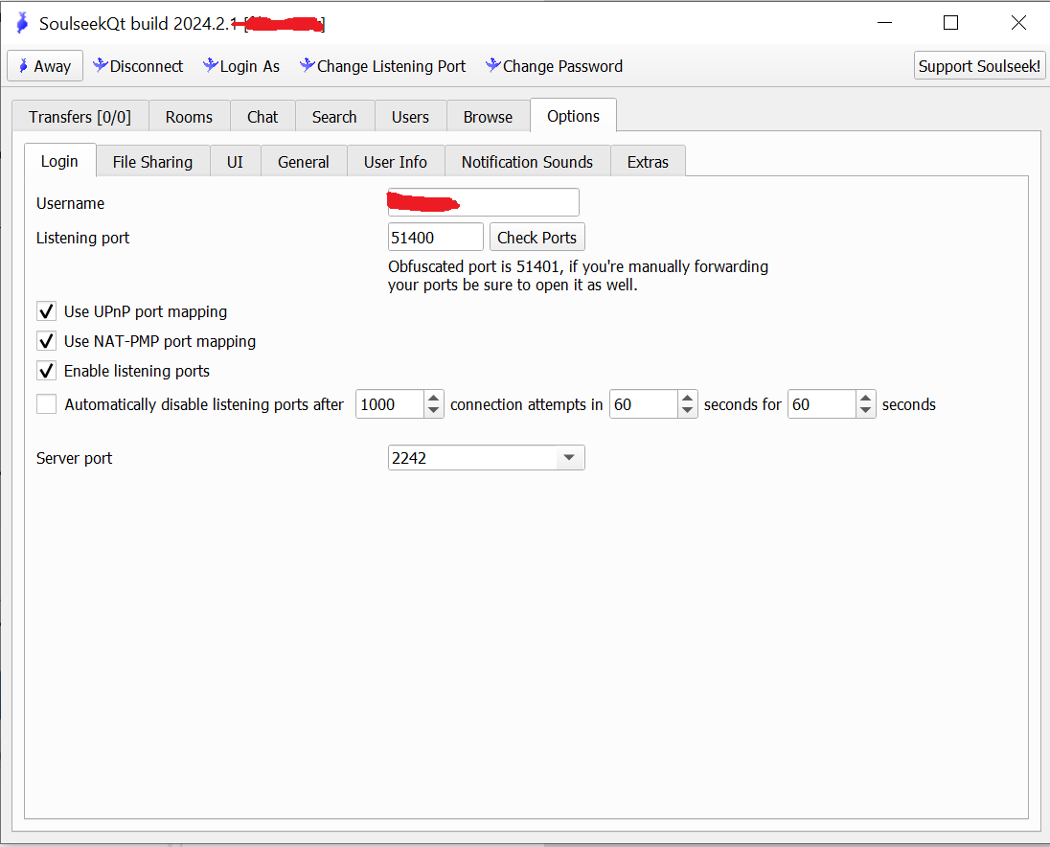Increase 'seconds for' duration up arrow
Viewport: 1050px width, 847px height.
pos(866,398)
